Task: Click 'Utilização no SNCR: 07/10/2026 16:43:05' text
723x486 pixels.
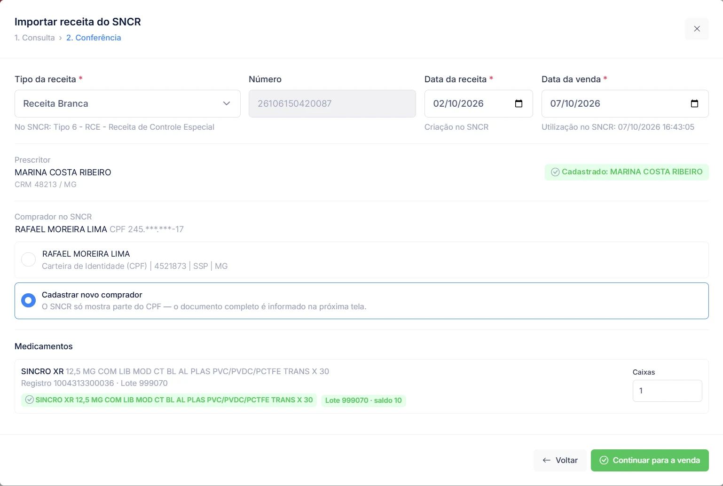Action: (x=618, y=127)
